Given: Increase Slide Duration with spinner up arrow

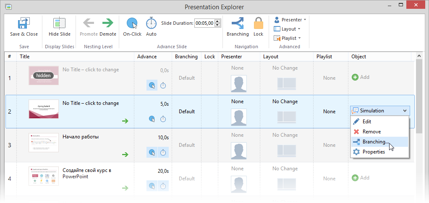Looking at the screenshot, I should [x=217, y=21].
